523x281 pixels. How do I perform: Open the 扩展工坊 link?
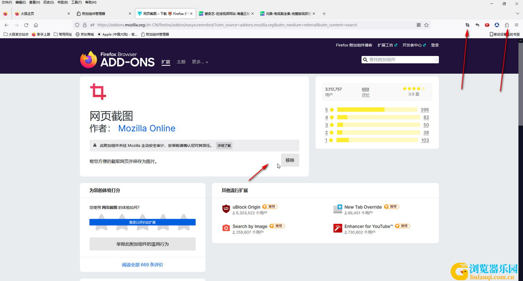pyautogui.click(x=387, y=45)
